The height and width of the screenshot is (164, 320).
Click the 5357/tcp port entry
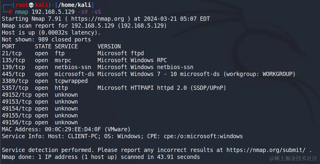(x=15, y=88)
